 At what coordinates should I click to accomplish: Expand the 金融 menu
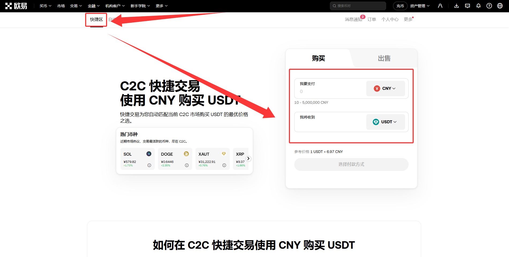93,6
